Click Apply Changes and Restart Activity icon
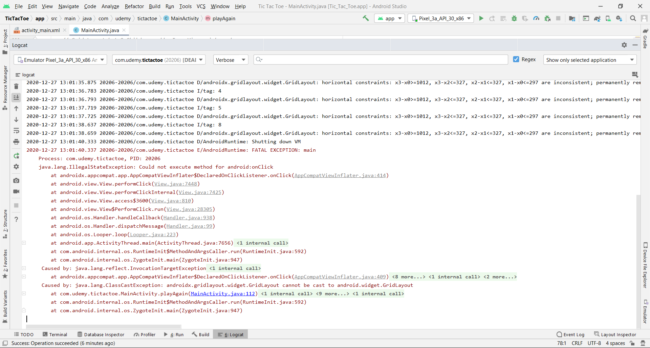This screenshot has width=650, height=348. tap(492, 18)
